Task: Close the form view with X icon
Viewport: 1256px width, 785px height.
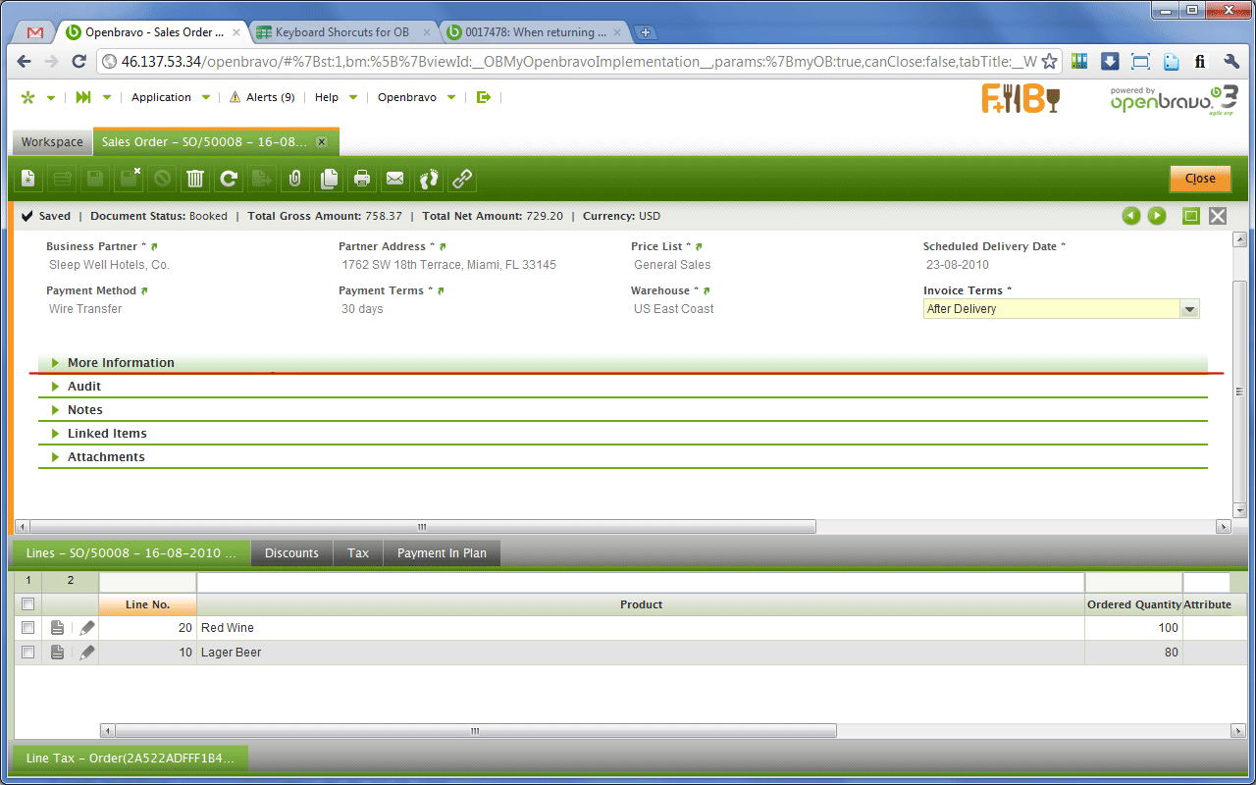Action: [x=1218, y=216]
